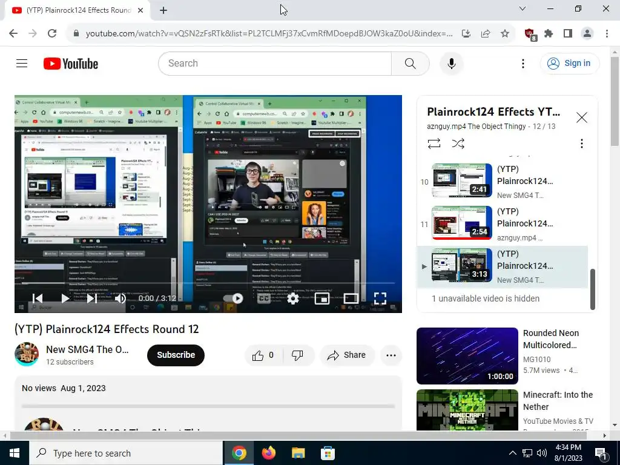
Task: Skip to the previous video
Action: coord(38,298)
